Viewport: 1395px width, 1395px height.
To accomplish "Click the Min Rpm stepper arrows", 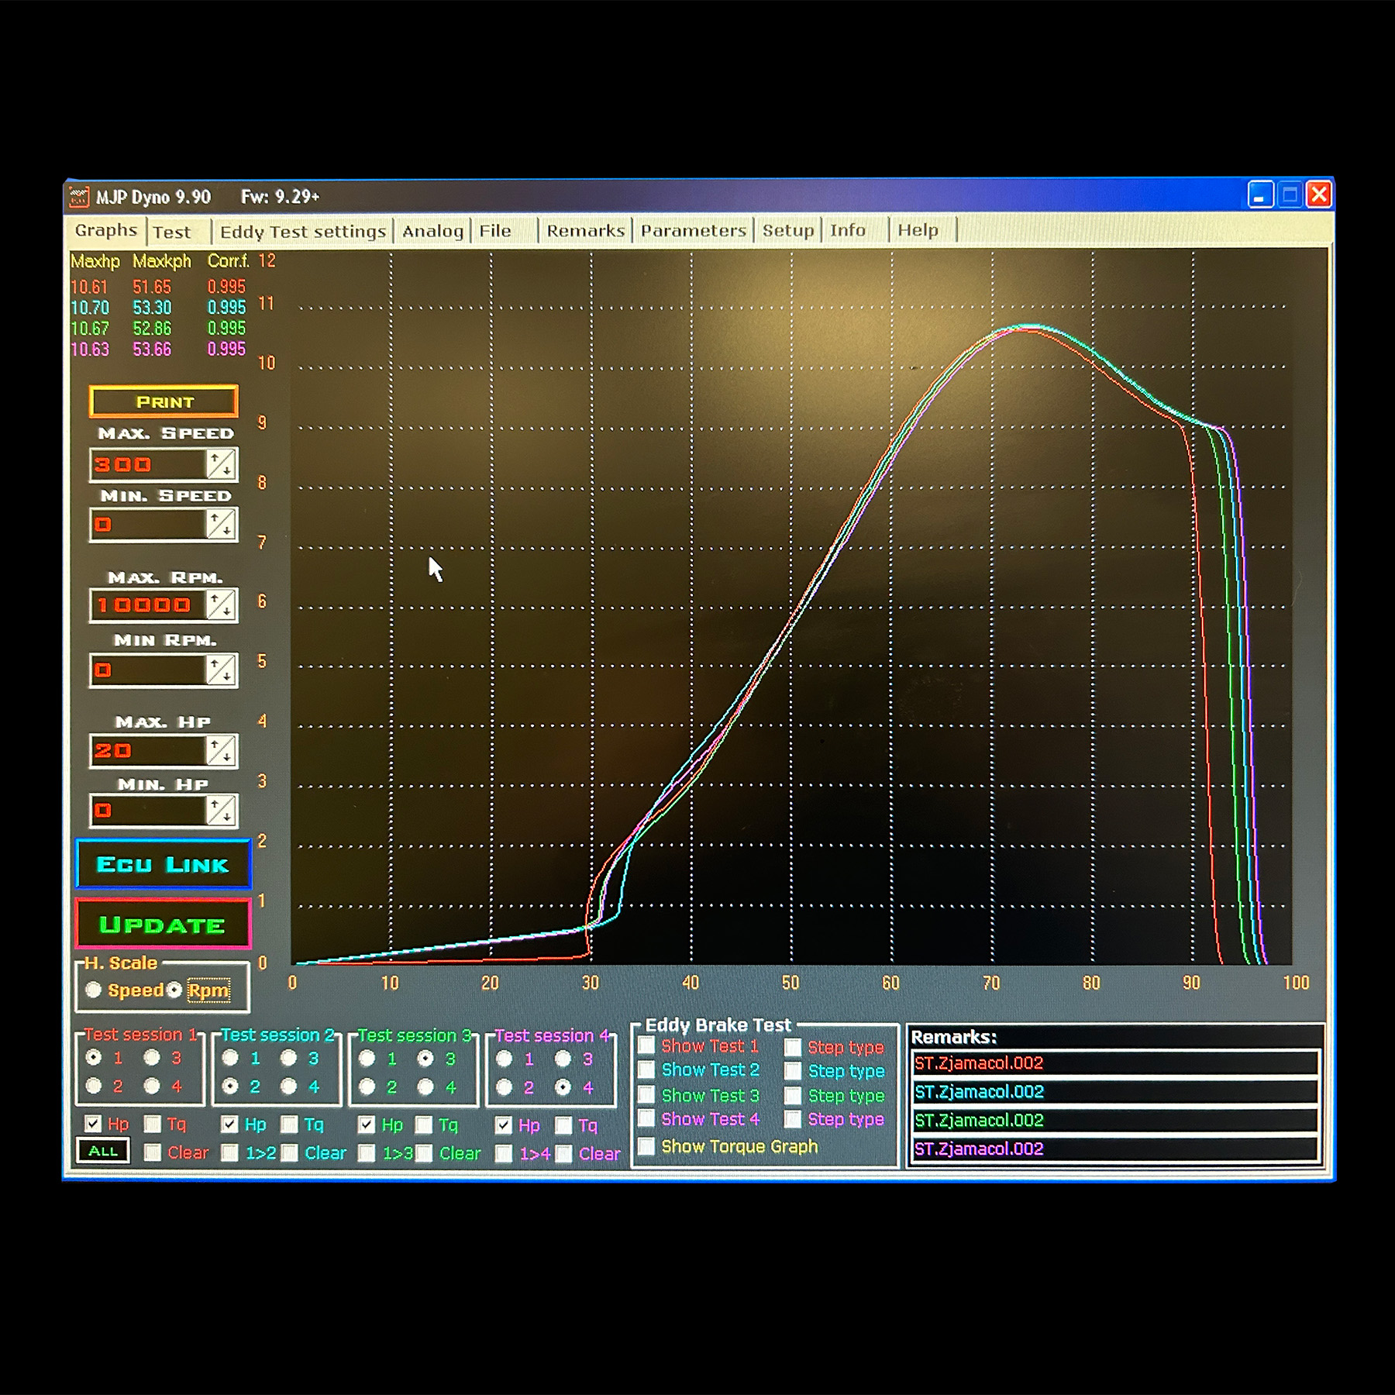I will point(222,670).
